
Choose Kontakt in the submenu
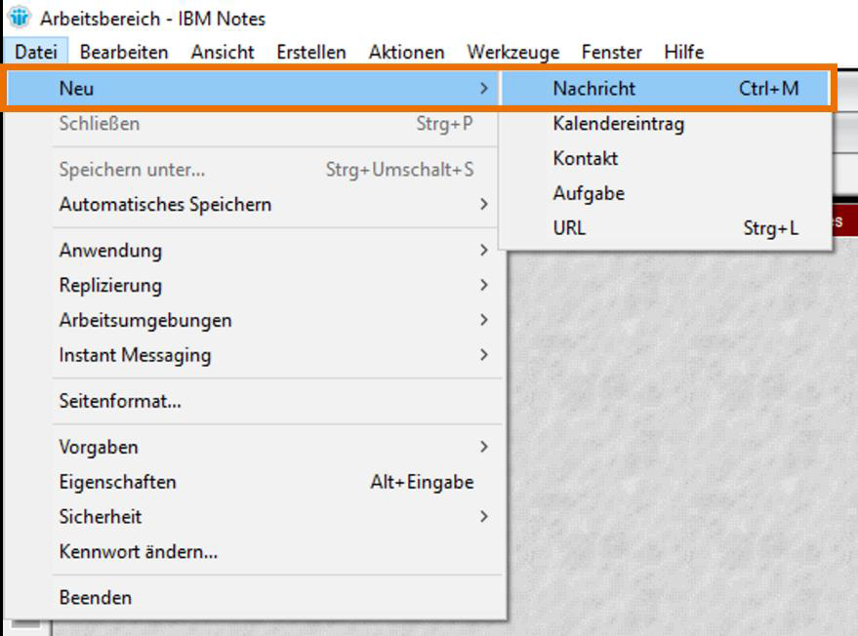click(585, 158)
